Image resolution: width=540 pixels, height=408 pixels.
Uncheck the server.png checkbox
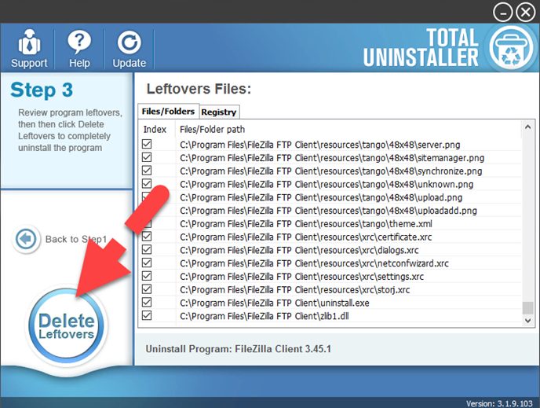click(x=147, y=144)
